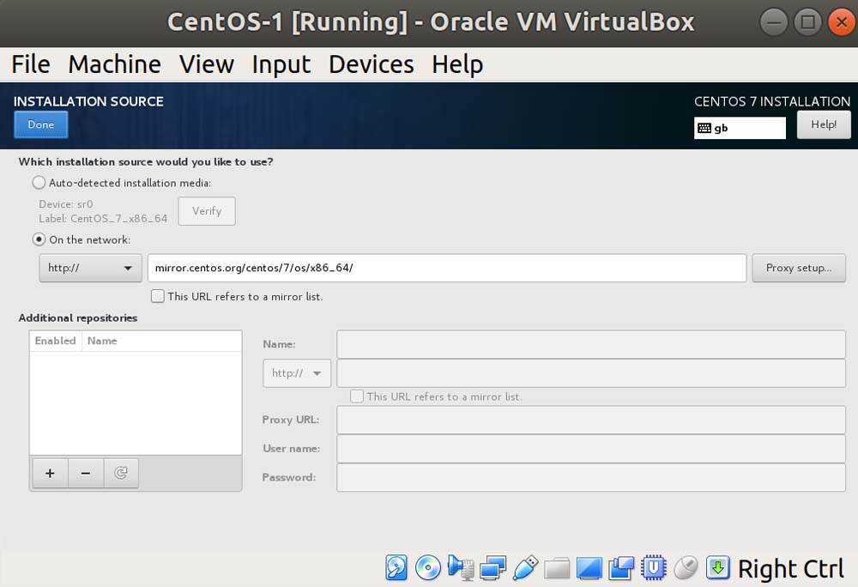Click the shared folders icon in status bar

click(x=557, y=568)
